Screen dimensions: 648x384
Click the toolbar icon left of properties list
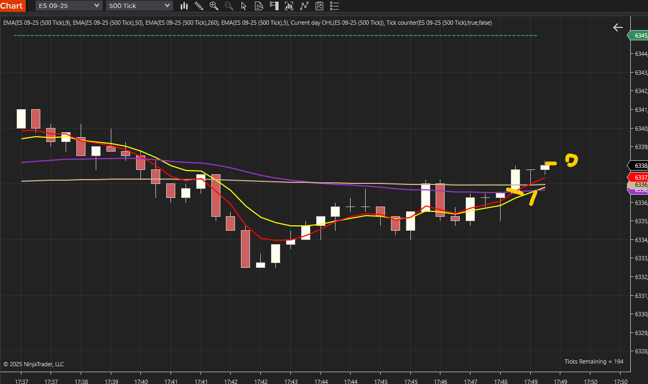coord(319,6)
